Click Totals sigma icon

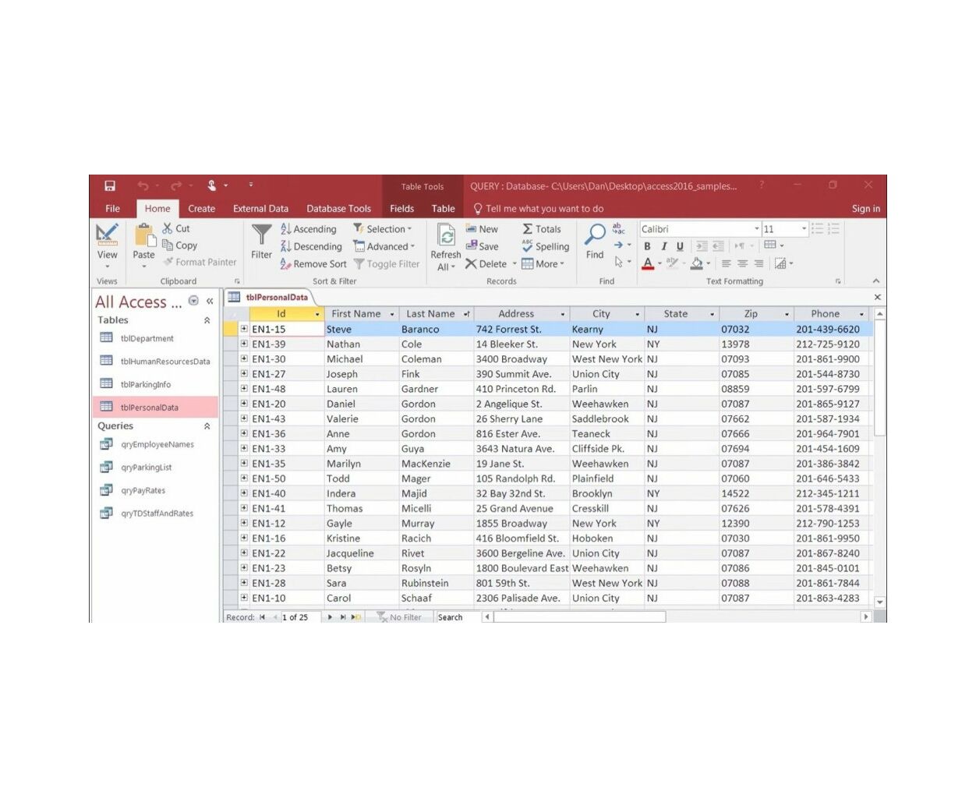(528, 229)
